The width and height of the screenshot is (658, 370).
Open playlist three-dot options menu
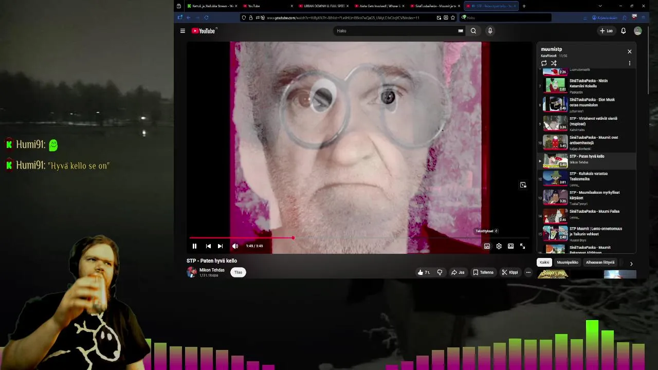(629, 63)
